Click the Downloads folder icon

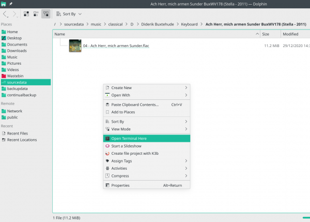pyautogui.click(x=4, y=51)
